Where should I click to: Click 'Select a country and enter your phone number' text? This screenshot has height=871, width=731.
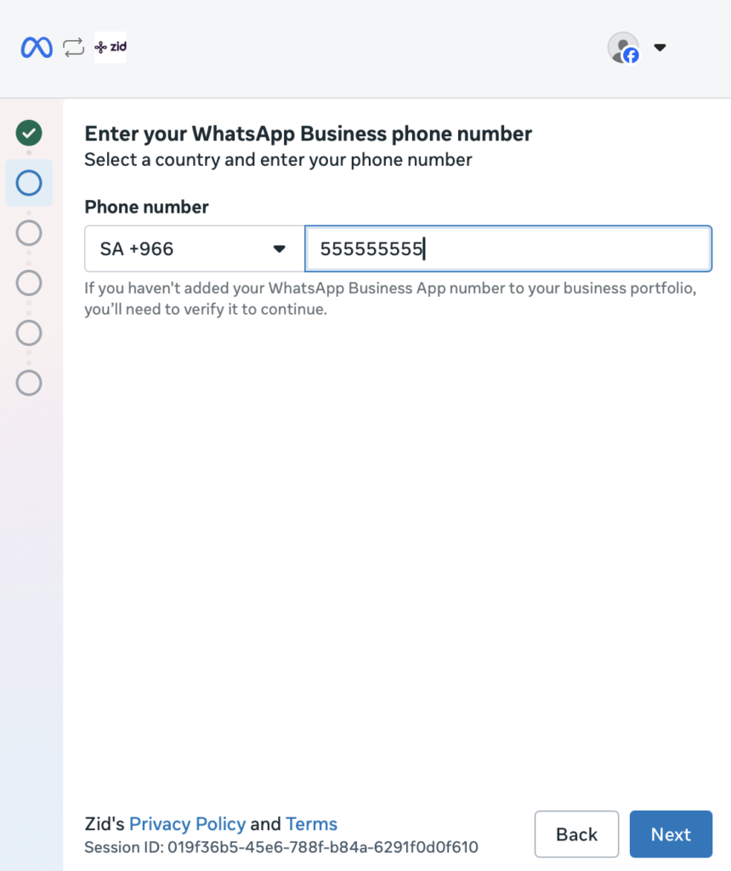pos(278,160)
